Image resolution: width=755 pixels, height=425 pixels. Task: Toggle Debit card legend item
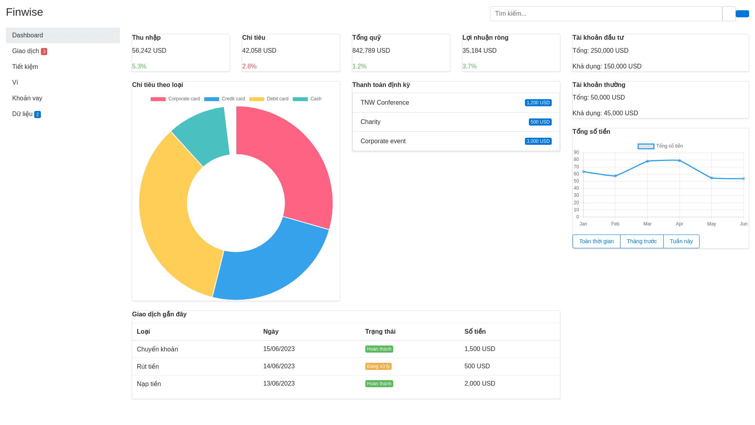click(269, 99)
